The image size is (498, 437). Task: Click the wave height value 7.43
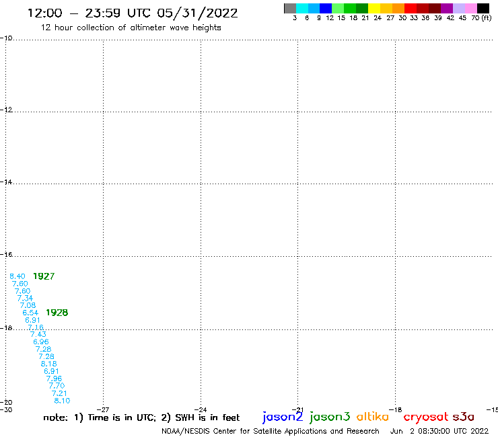38,335
